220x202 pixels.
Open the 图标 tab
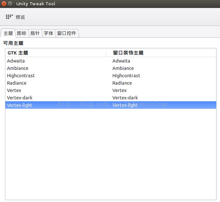pyautogui.click(x=22, y=33)
